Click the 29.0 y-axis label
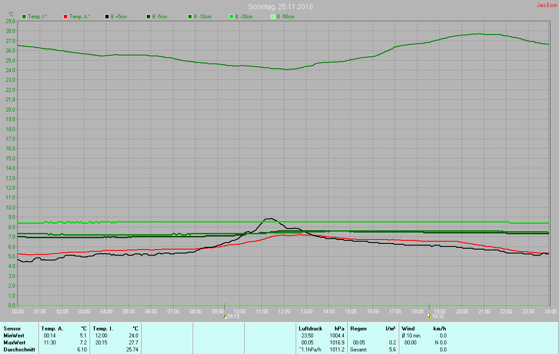The image size is (559, 354). coord(11,21)
